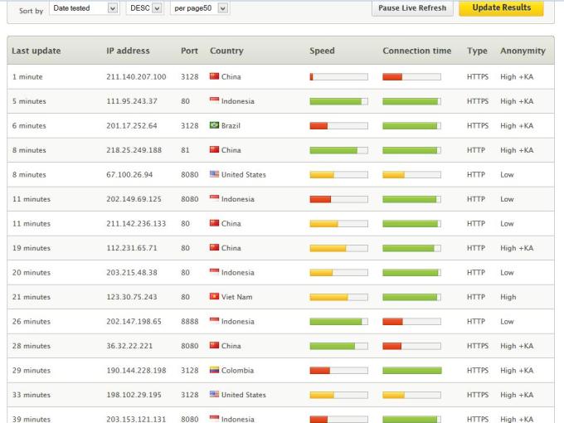Click connection time bar for 36.32.22.221
This screenshot has height=423, width=564.
coord(412,346)
